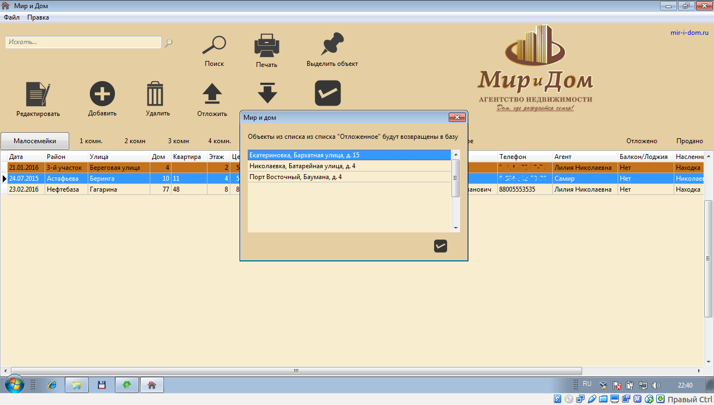Click the phone number 88005553535
Screen dimensions: 714x405
pyautogui.click(x=524, y=189)
